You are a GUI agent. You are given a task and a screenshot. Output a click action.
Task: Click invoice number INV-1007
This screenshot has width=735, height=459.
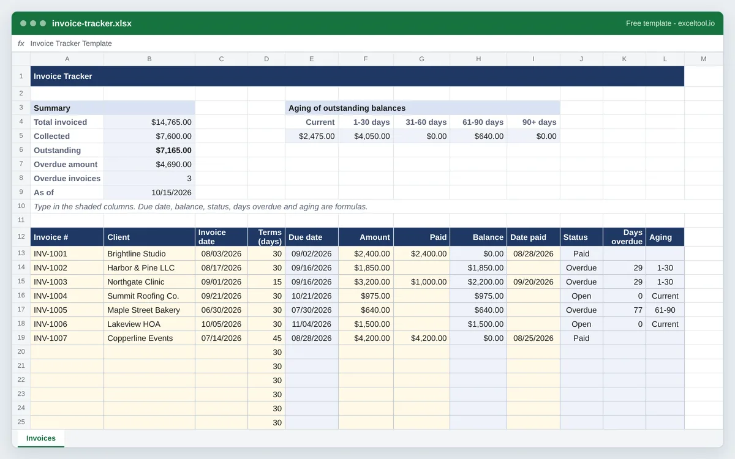(x=67, y=338)
